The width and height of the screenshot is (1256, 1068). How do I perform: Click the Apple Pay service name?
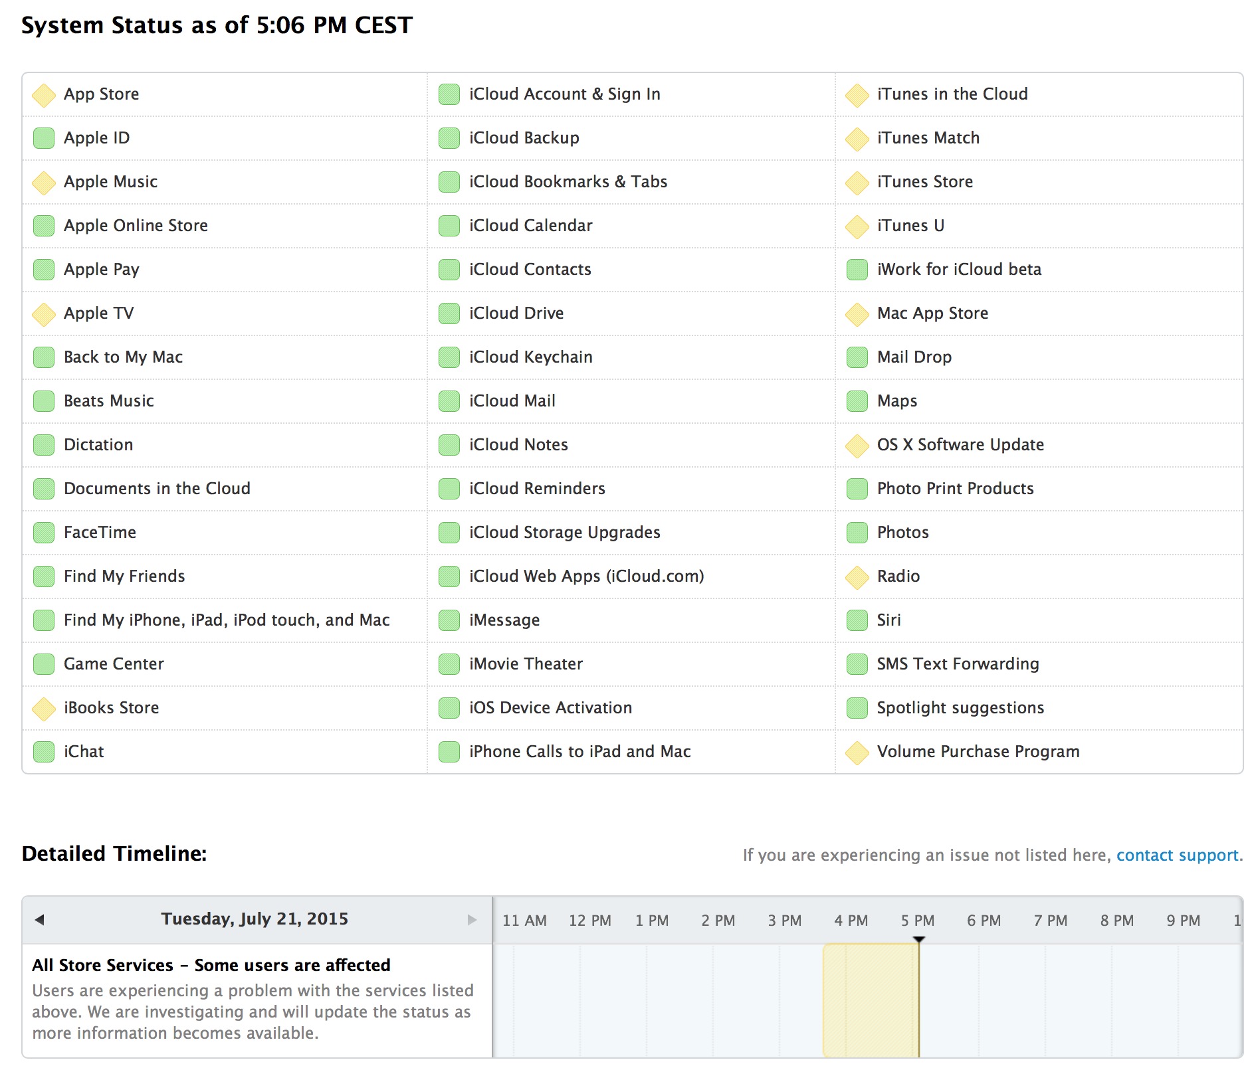click(x=102, y=270)
